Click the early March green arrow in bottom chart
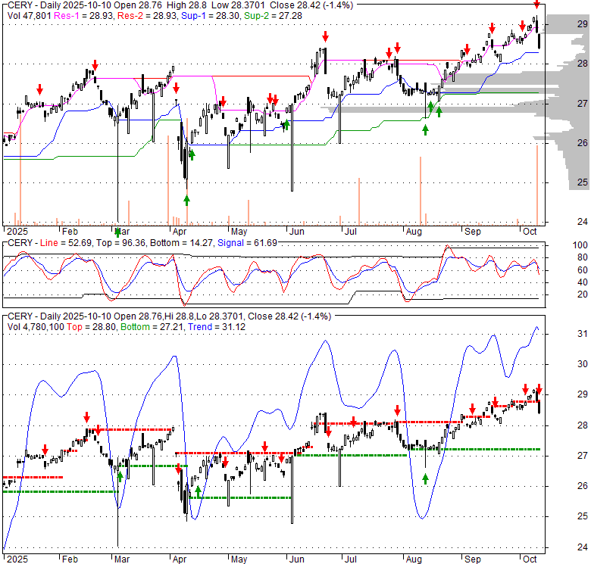Viewport: 591px width, 564px height. point(120,476)
